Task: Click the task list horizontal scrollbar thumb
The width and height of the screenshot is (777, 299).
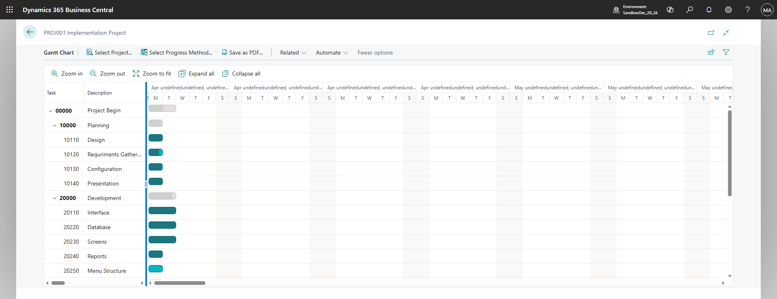Action: [x=58, y=283]
